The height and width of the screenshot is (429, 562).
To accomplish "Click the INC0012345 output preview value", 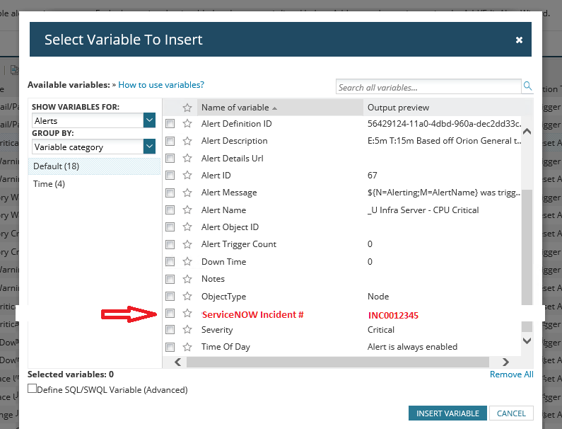I will click(393, 316).
